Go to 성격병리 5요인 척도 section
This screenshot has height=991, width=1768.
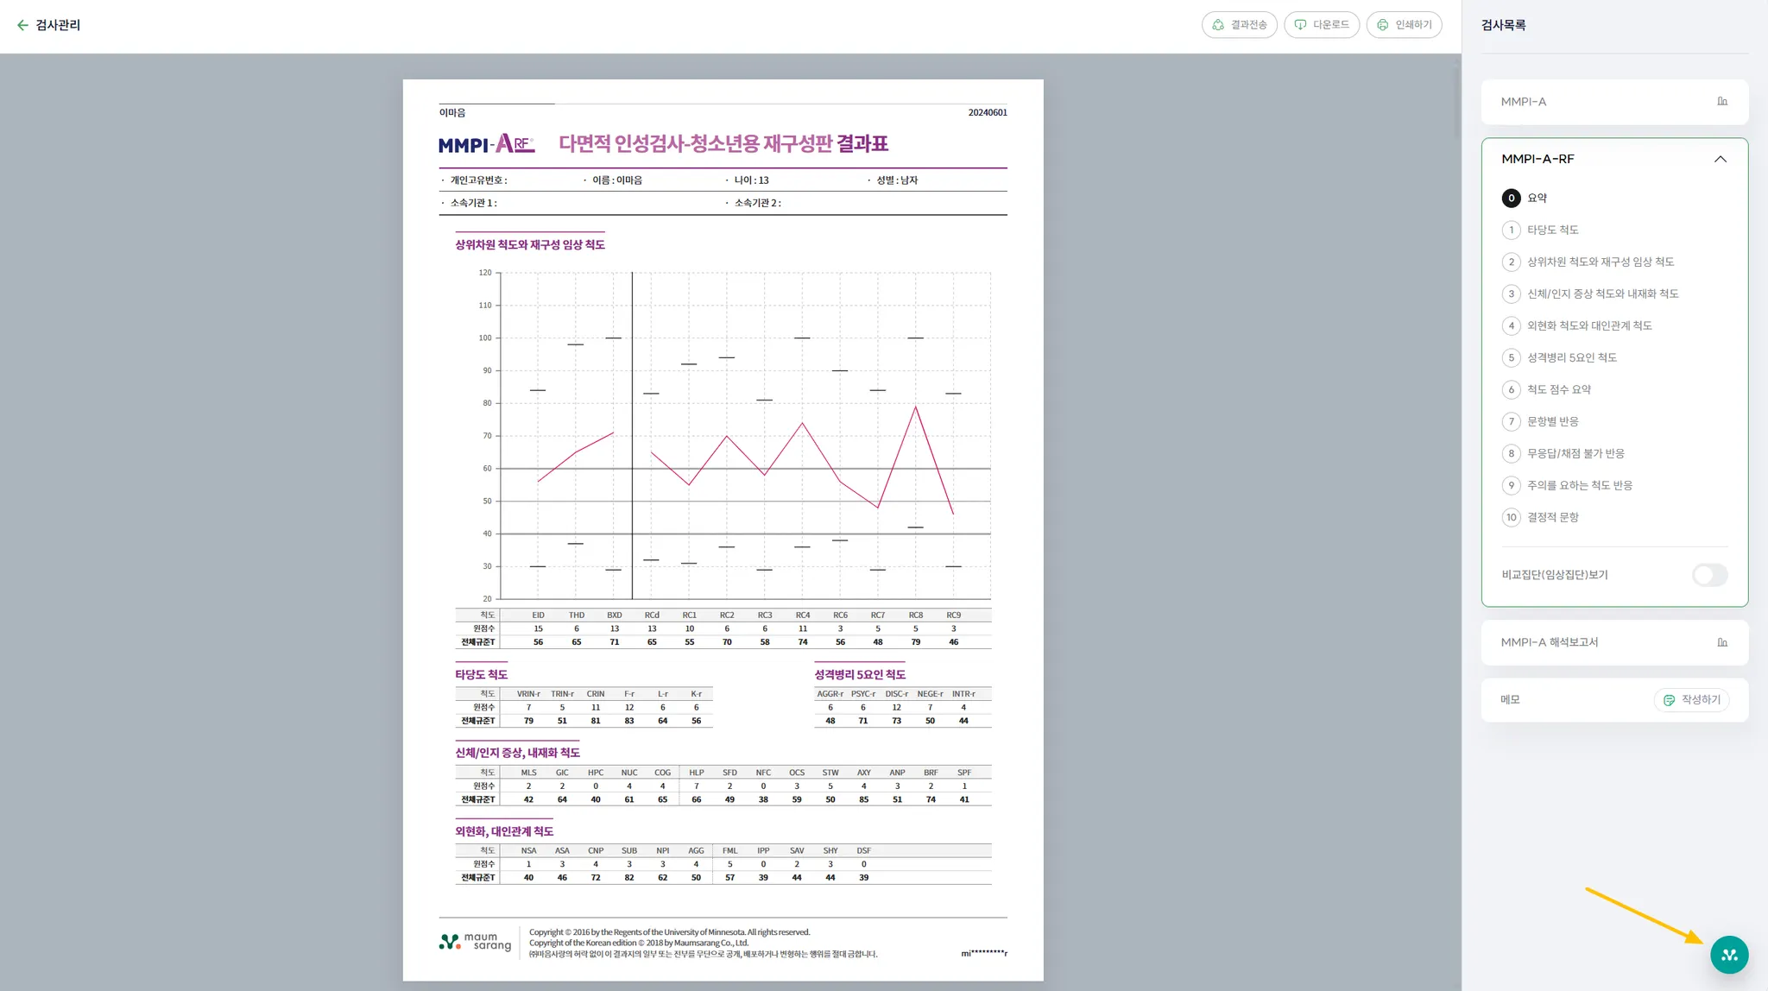[x=1571, y=357]
